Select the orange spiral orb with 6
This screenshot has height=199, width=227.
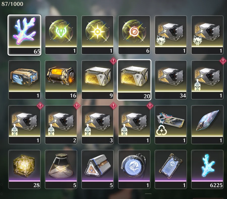(134, 35)
